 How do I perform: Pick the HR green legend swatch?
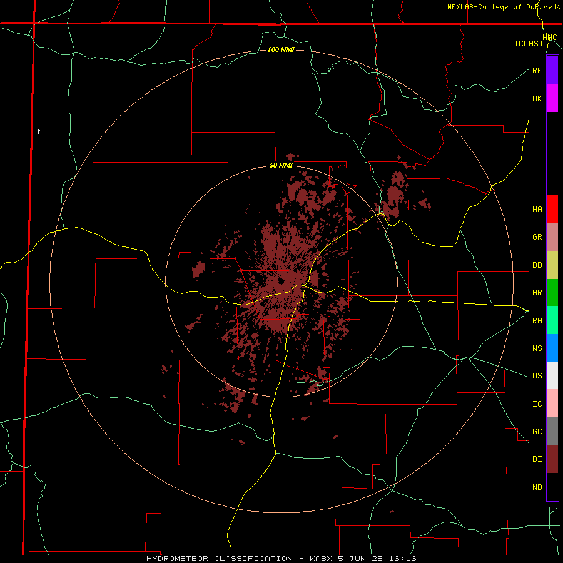pyautogui.click(x=552, y=293)
